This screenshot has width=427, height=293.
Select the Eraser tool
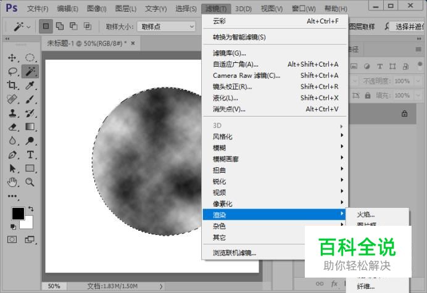[12, 127]
